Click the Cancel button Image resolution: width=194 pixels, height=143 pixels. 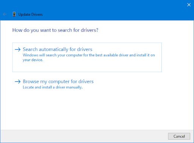click(179, 136)
